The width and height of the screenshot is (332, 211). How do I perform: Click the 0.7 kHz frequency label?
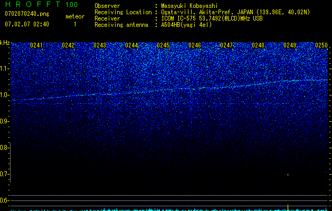coord(4,174)
